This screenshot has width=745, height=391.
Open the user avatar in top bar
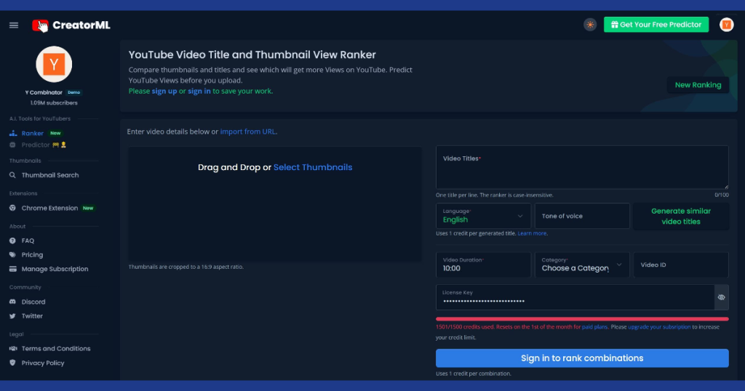click(x=727, y=25)
